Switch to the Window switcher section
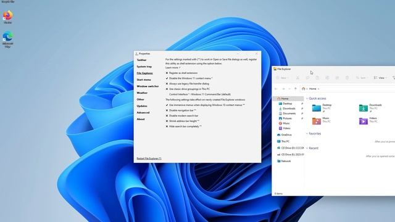The width and height of the screenshot is (395, 222). [x=148, y=86]
